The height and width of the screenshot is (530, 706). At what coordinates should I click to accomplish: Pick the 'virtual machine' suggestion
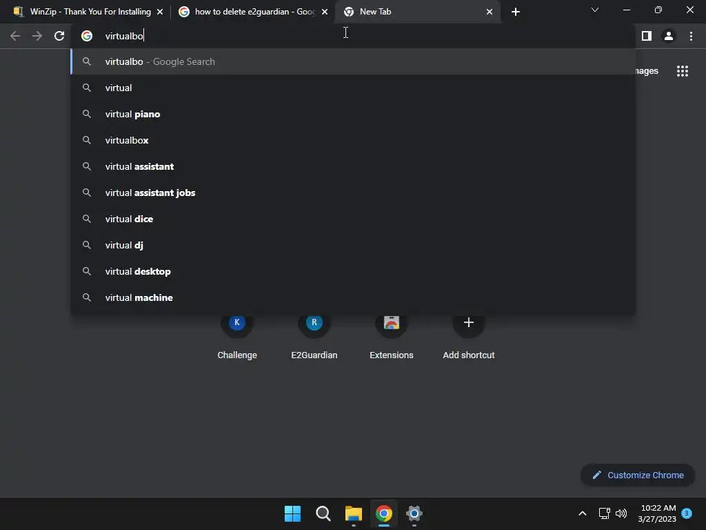pyautogui.click(x=353, y=297)
